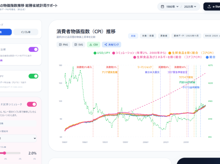220x164 pixels.
Task: Toggle コアコアCPI legend item
Action: (168, 57)
